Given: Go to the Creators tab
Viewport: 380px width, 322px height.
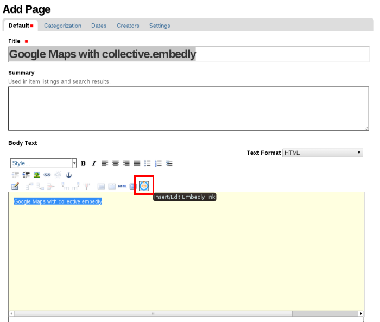Looking at the screenshot, I should coord(128,26).
